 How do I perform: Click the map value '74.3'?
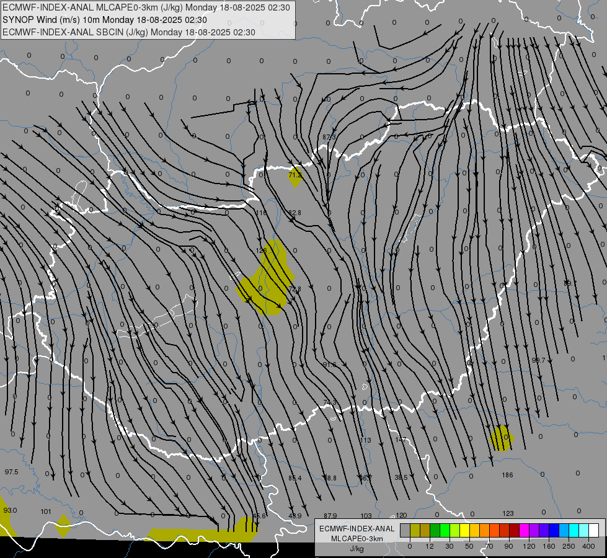[329, 403]
